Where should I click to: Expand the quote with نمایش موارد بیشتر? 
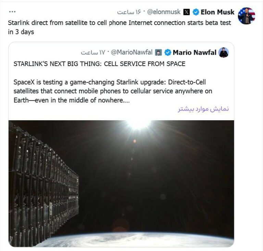(x=203, y=109)
